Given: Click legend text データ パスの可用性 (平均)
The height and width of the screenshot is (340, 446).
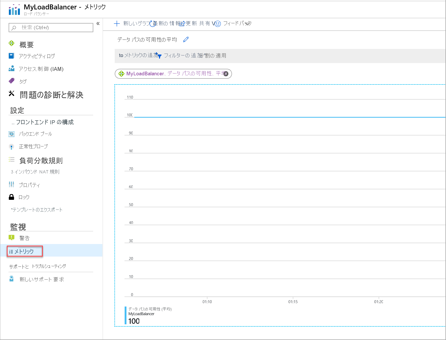Looking at the screenshot, I should [x=150, y=309].
